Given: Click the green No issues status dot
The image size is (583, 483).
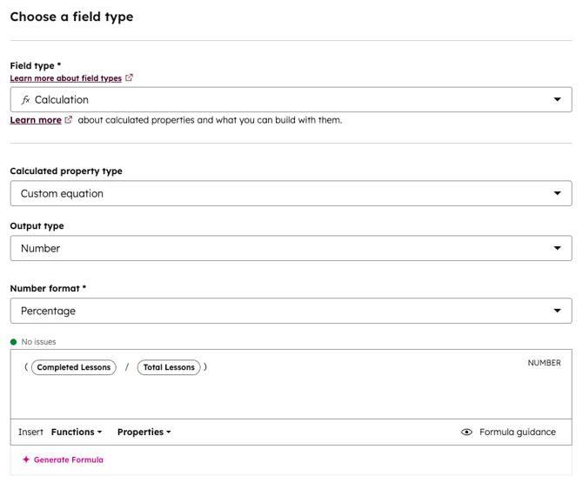Looking at the screenshot, I should 14,342.
